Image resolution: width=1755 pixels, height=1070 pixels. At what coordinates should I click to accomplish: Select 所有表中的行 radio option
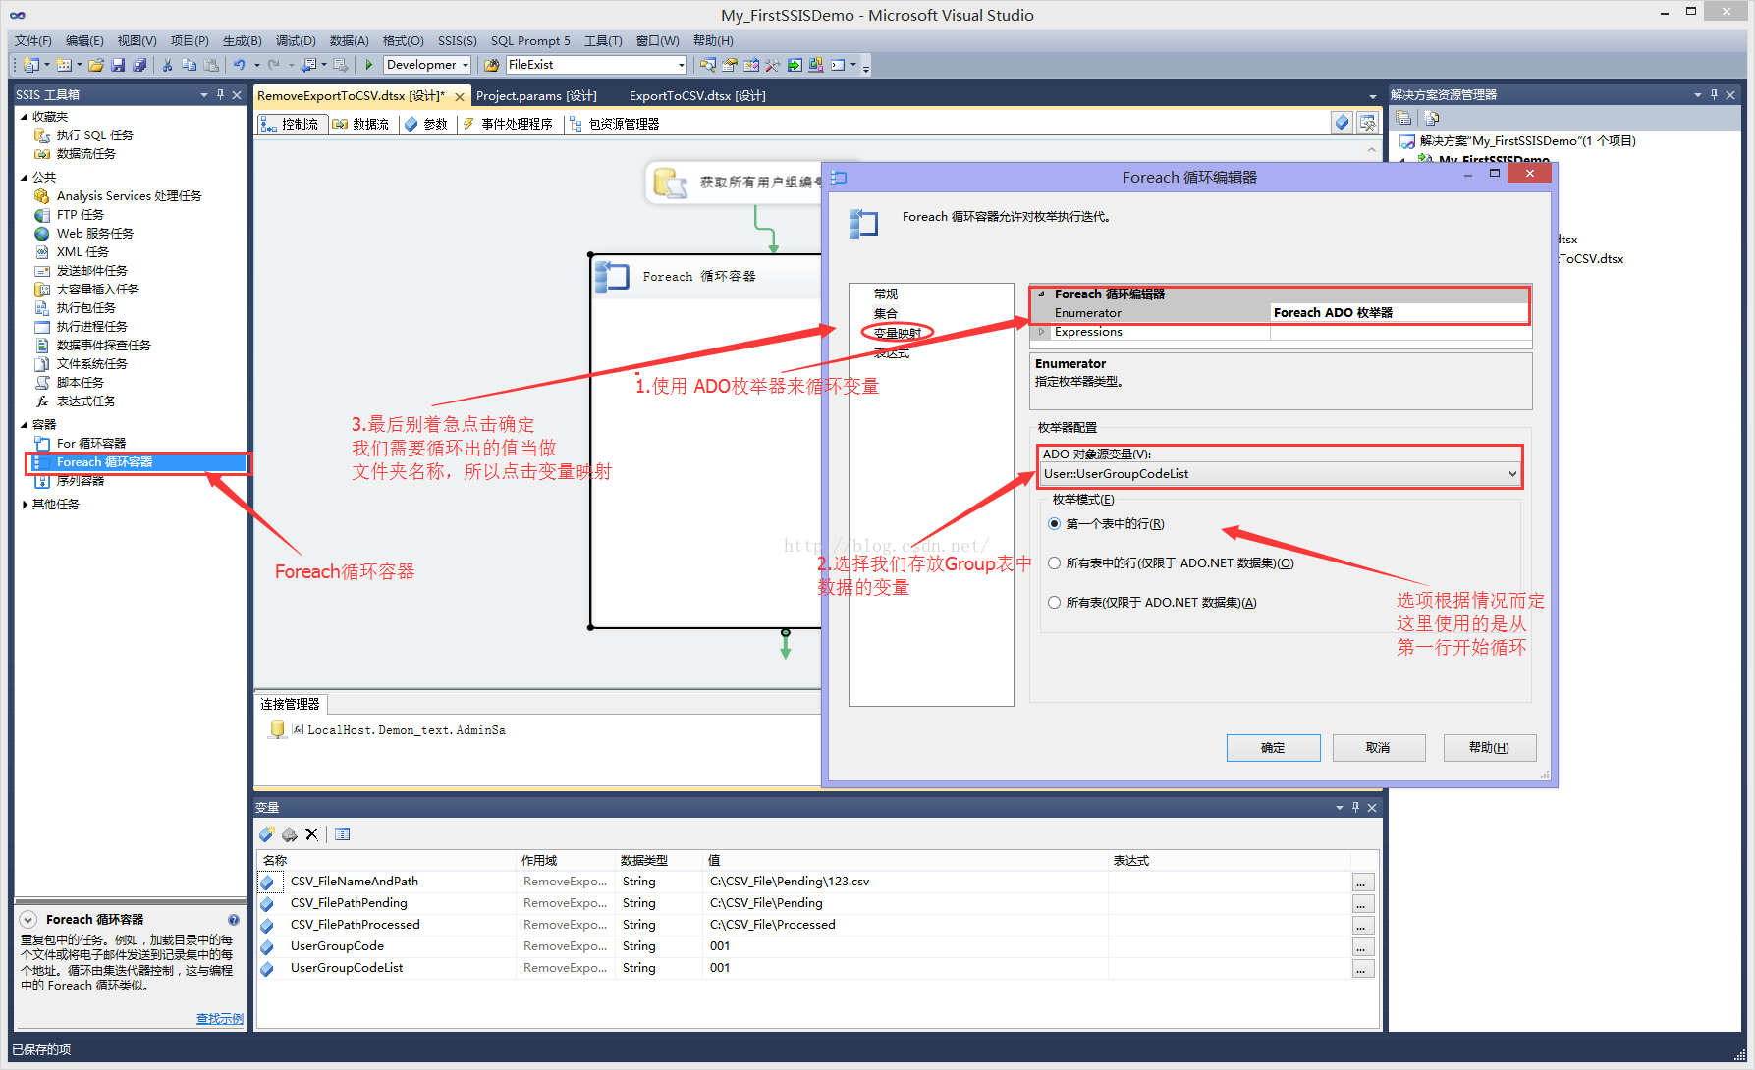[x=1171, y=563]
